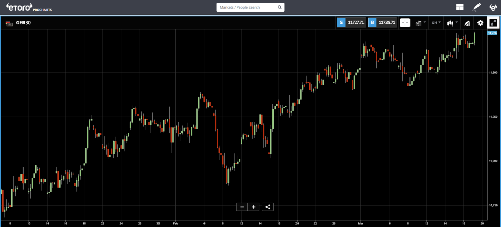Open the candlestick chart type dropdown
Viewport: 501px width, 227px height.
pyautogui.click(x=451, y=22)
